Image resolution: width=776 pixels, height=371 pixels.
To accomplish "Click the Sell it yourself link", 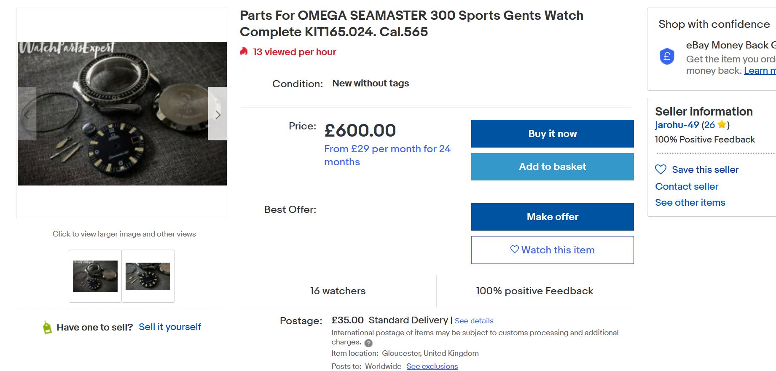I will click(x=170, y=327).
